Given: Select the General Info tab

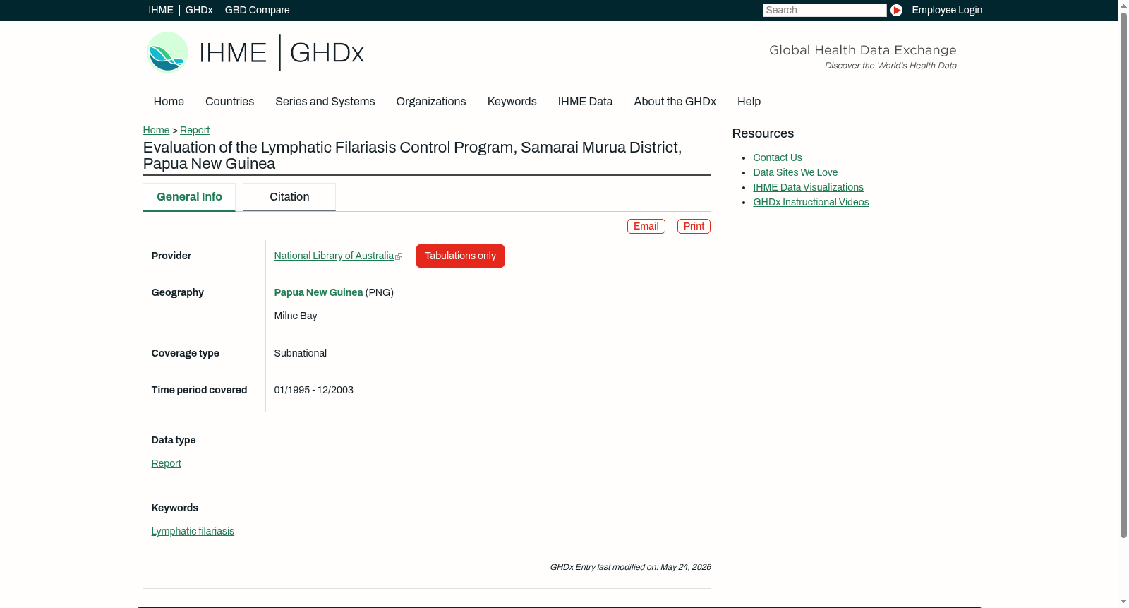Looking at the screenshot, I should (189, 197).
